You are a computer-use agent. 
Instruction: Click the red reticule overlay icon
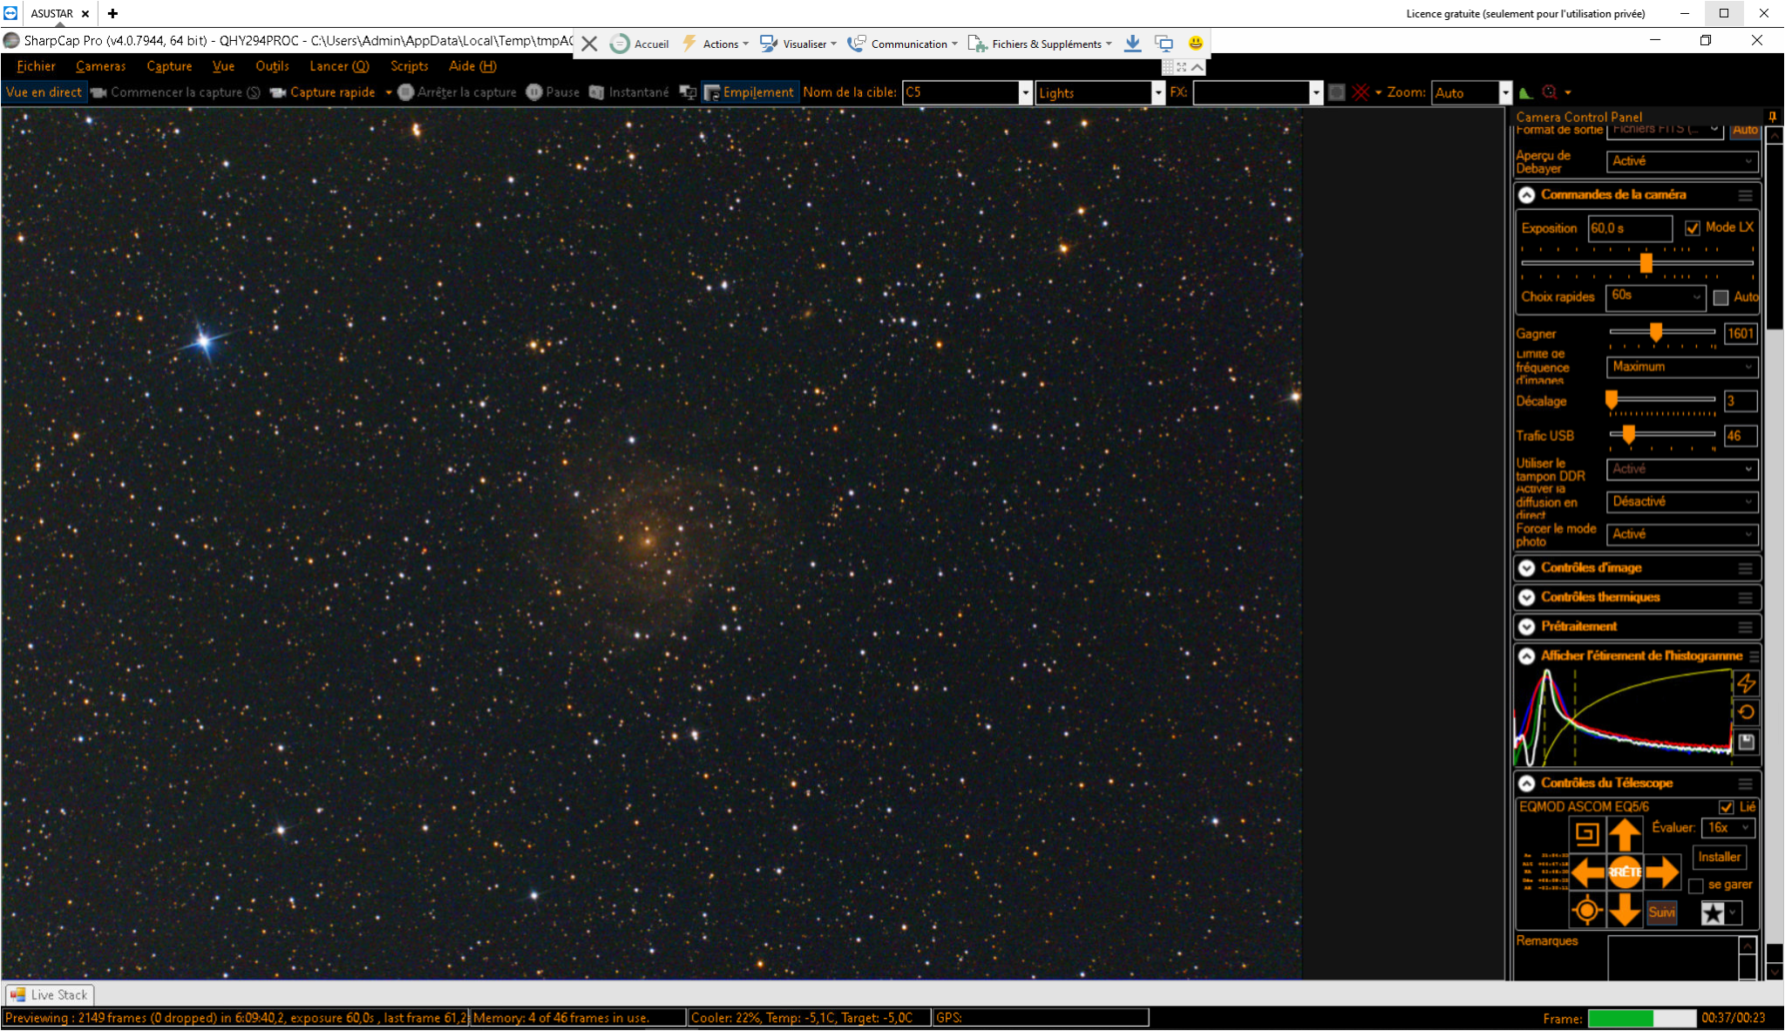1361,92
